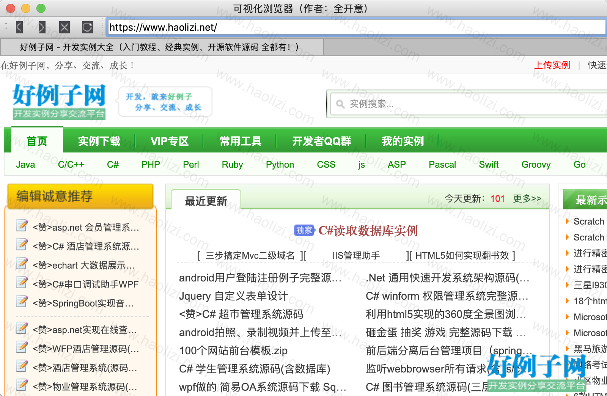Open the IIS管理助手 link
607x396 pixels.
point(356,256)
